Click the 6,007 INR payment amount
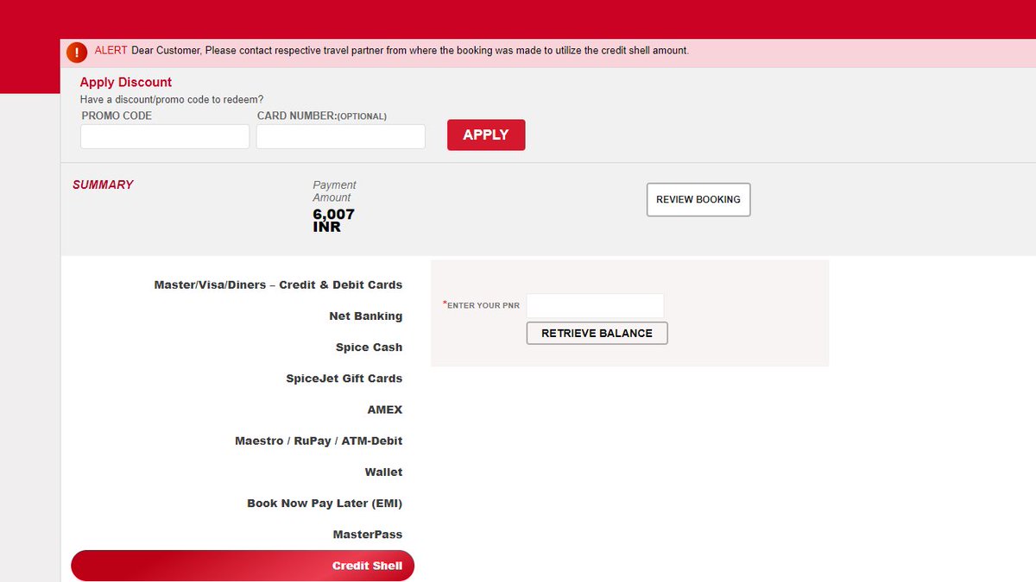This screenshot has width=1036, height=582. point(333,221)
